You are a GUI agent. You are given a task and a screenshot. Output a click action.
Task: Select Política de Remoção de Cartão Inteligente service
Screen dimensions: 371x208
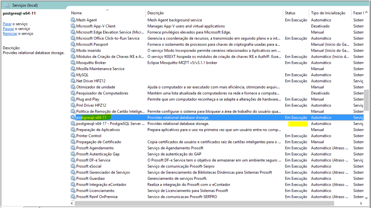(x=110, y=111)
